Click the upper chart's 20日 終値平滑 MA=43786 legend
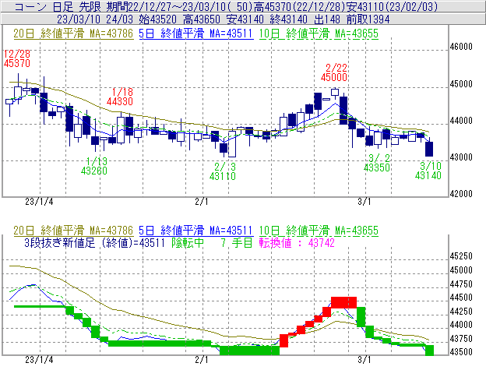Image resolution: width=486 pixels, height=370 pixels. point(73,33)
